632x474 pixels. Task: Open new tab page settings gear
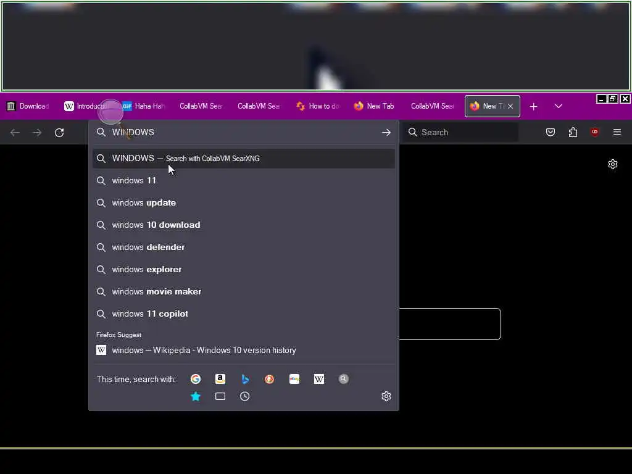(x=613, y=164)
